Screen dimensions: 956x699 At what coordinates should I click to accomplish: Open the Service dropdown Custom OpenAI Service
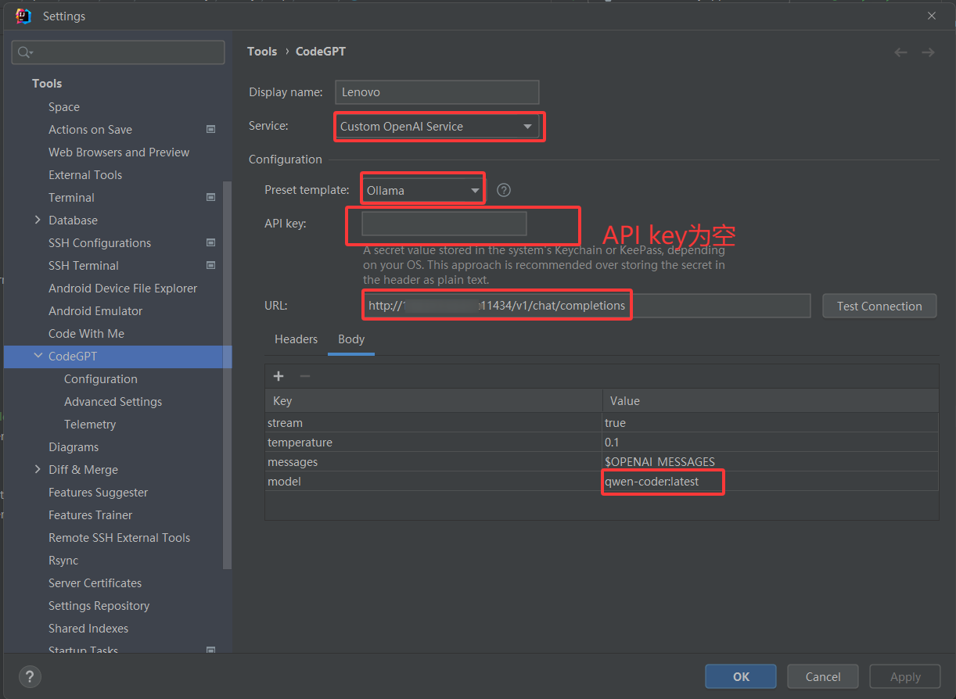pyautogui.click(x=438, y=127)
